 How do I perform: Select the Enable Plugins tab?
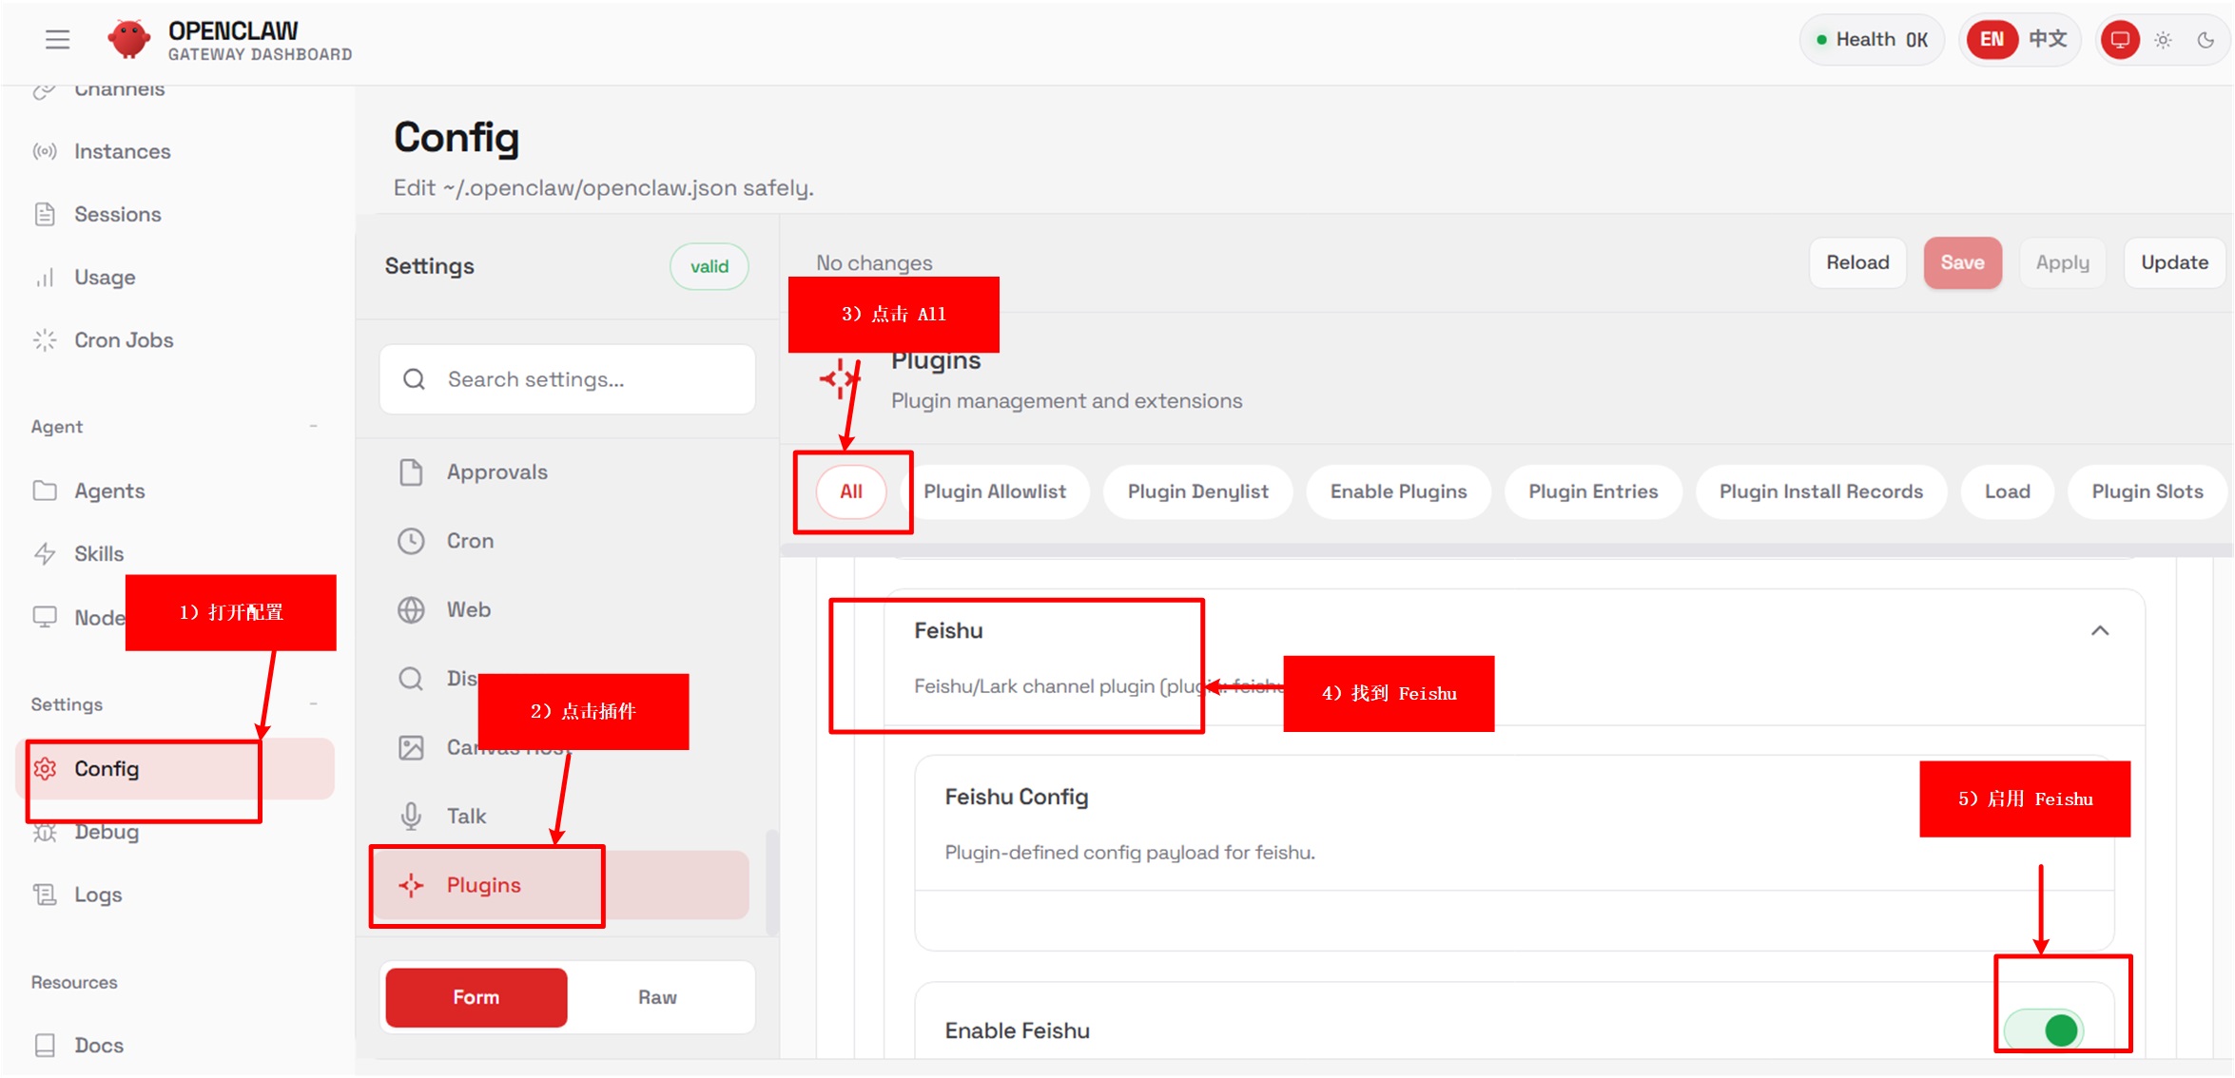click(x=1397, y=491)
